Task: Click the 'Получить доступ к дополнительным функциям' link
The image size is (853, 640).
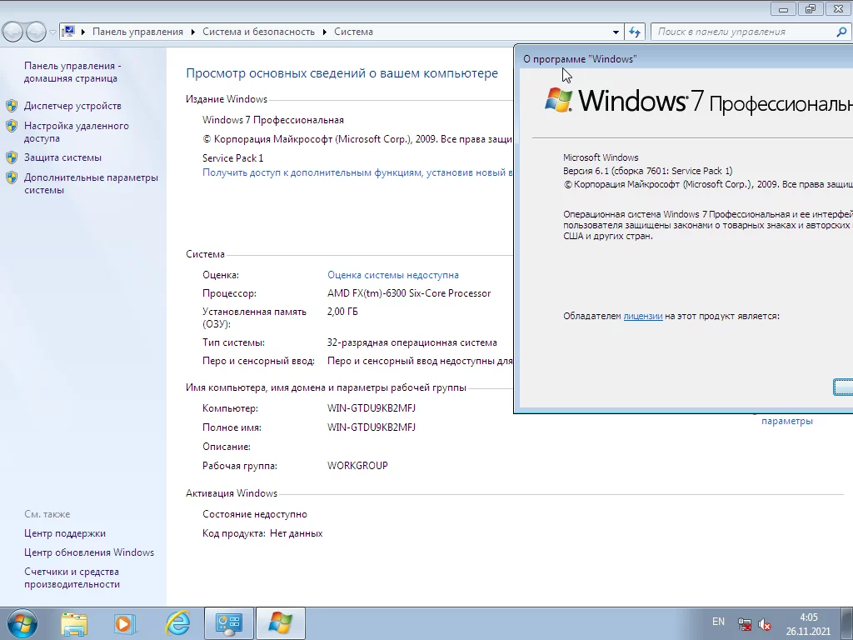Action: (357, 172)
